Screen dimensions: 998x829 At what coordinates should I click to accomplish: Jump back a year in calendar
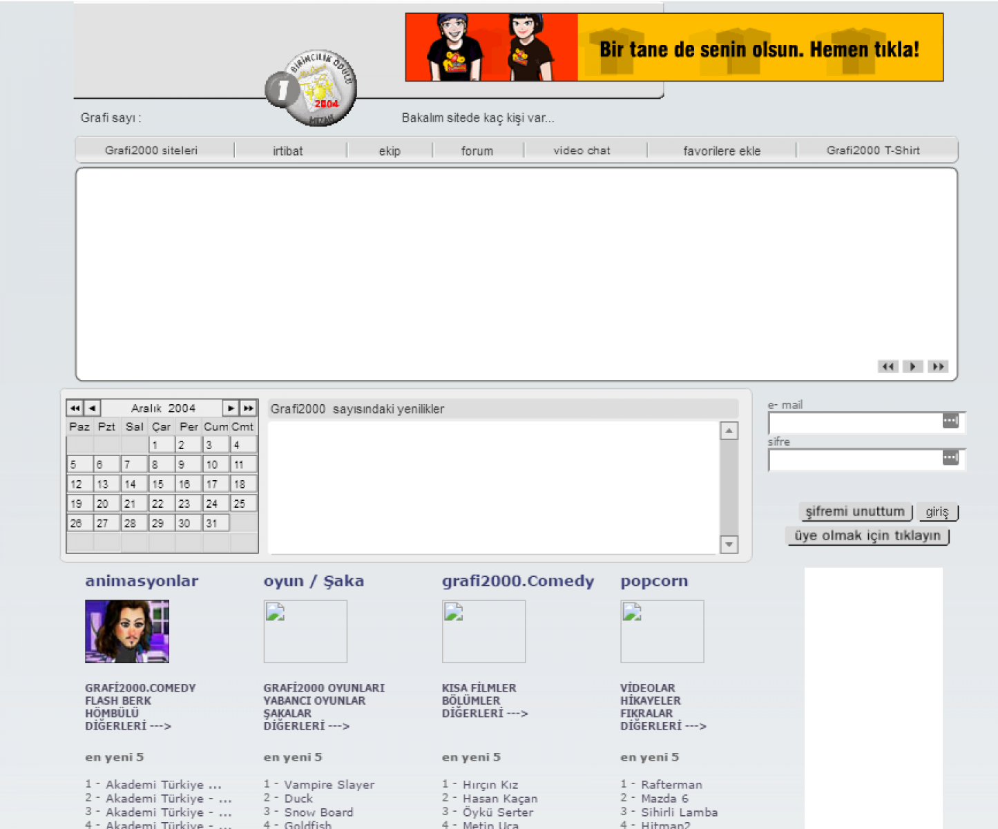[75, 408]
